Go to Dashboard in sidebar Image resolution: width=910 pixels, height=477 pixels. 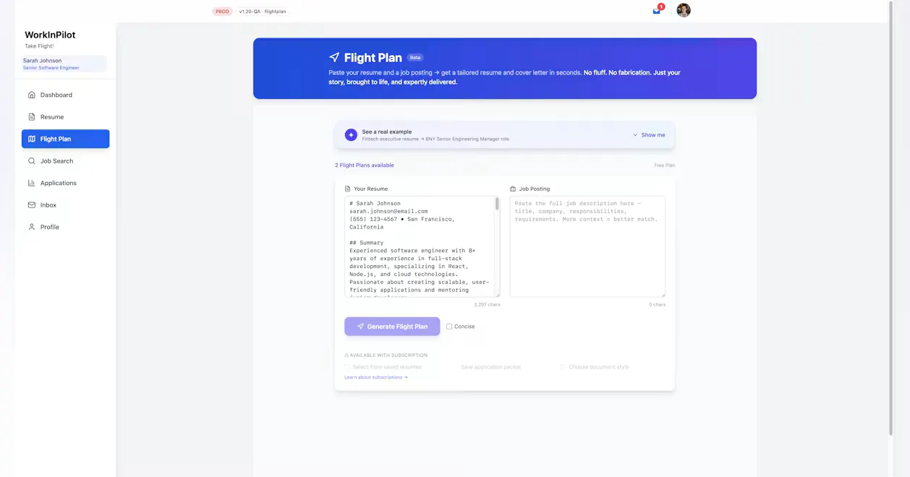click(65, 95)
